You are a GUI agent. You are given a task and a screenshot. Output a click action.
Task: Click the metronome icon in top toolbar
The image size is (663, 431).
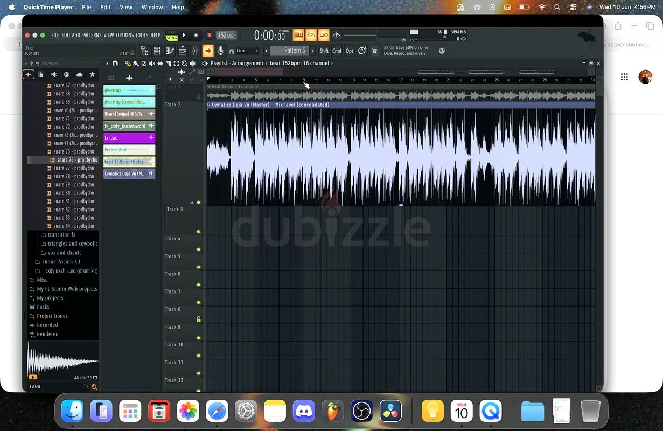click(337, 36)
